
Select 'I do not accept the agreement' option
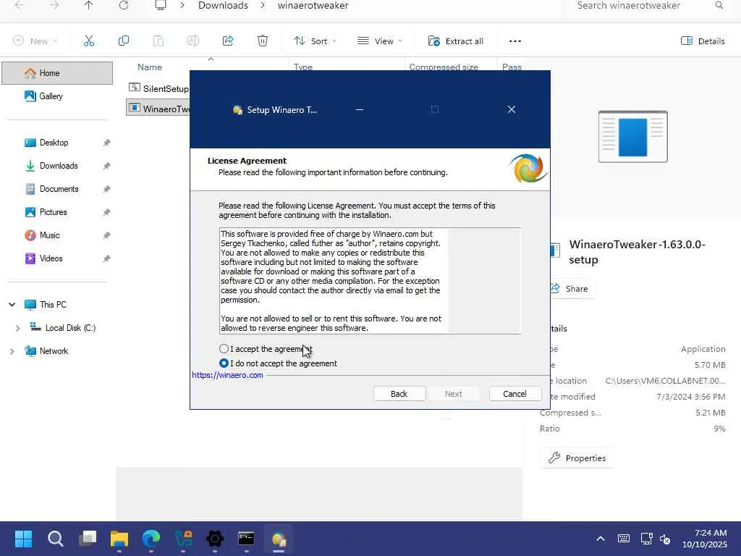pyautogui.click(x=224, y=363)
